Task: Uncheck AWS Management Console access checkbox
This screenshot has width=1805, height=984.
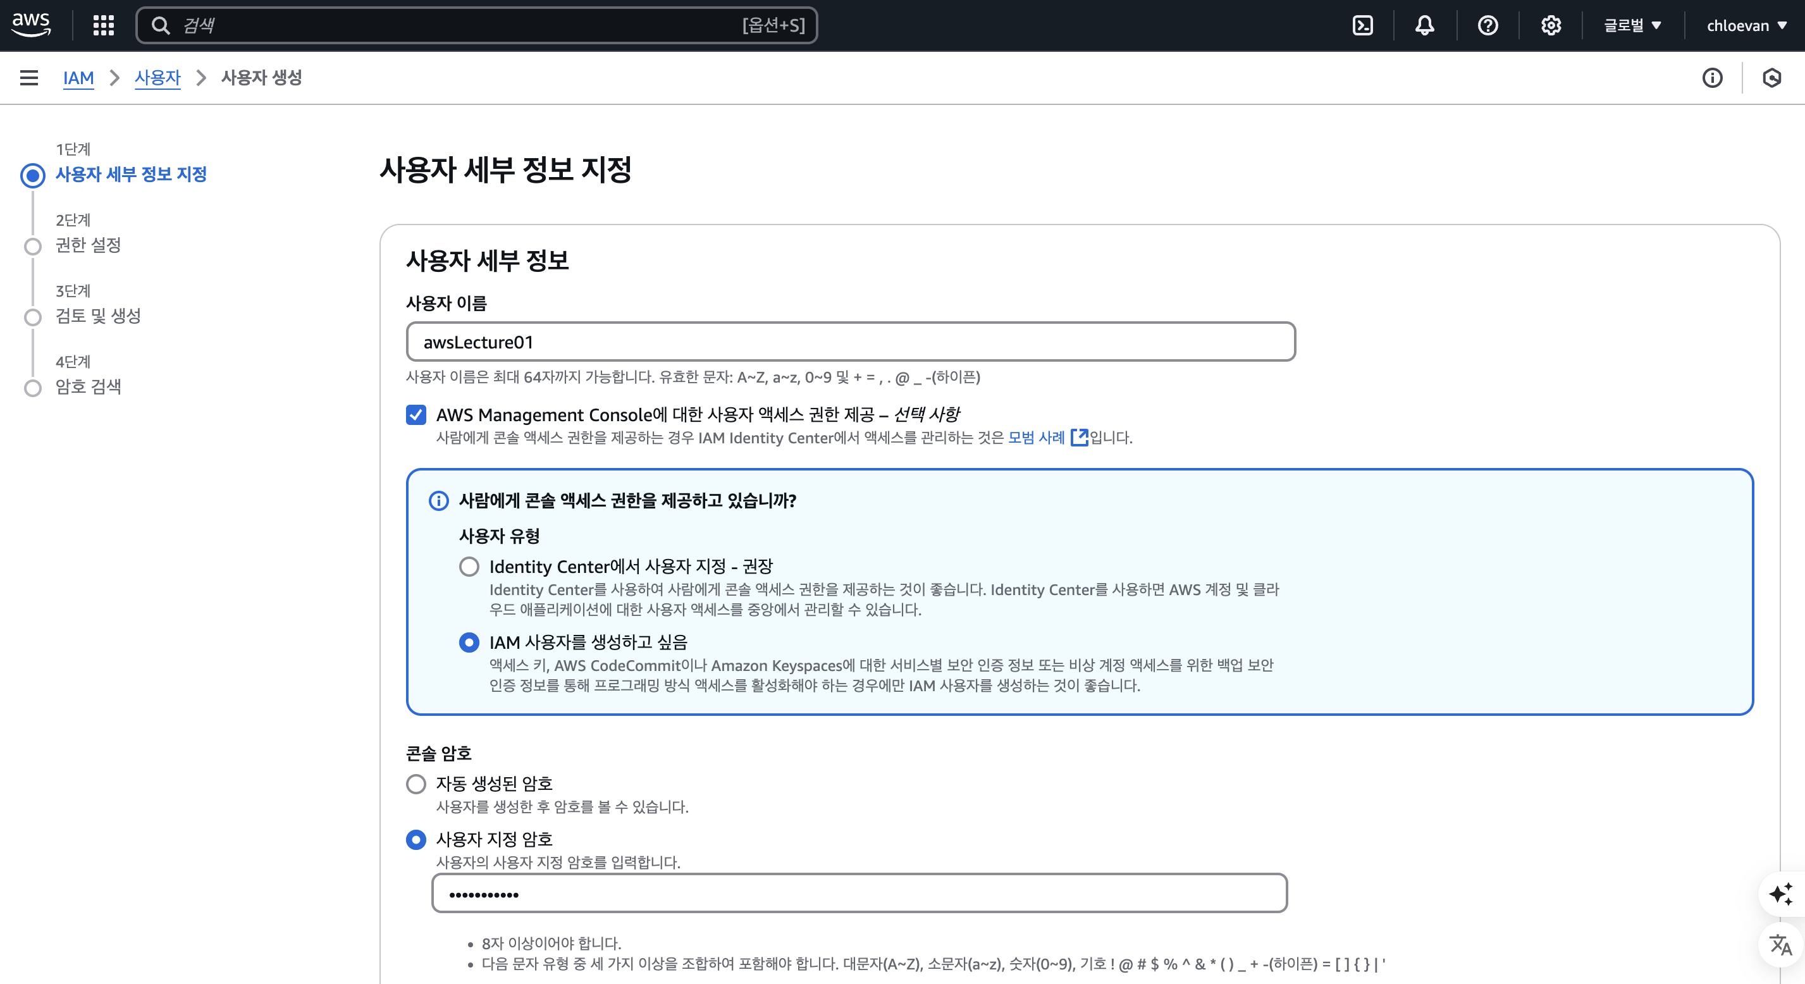Action: point(416,415)
